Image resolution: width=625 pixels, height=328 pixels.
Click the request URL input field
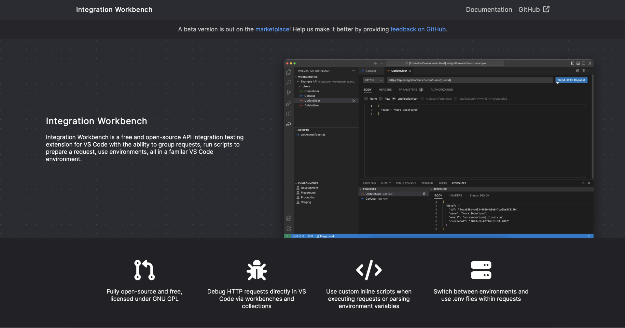pyautogui.click(x=470, y=80)
